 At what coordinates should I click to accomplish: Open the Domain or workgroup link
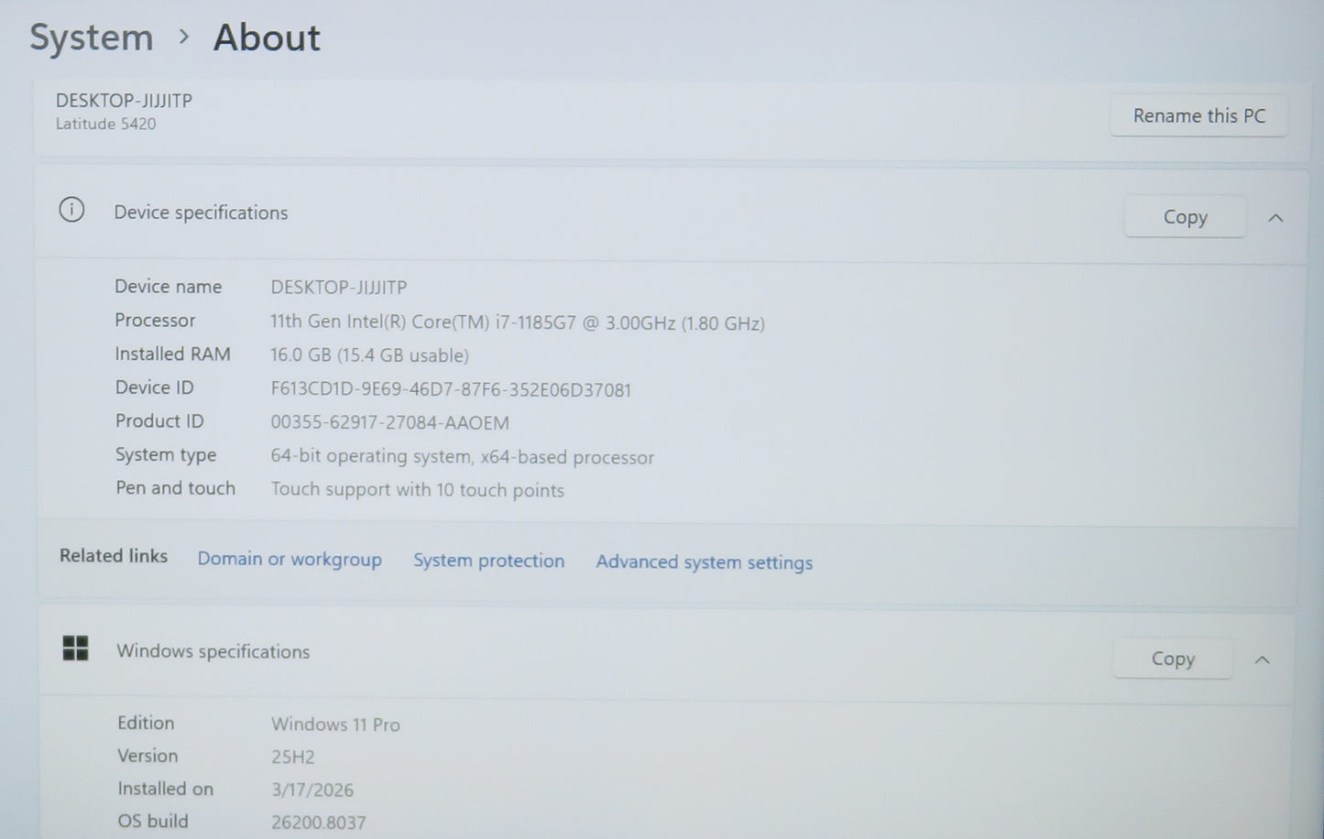click(290, 559)
